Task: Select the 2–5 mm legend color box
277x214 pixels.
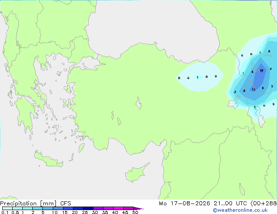Action: [38, 208]
